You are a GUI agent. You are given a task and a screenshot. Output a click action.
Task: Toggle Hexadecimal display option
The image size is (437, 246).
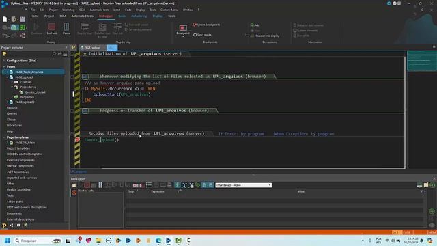265,36
